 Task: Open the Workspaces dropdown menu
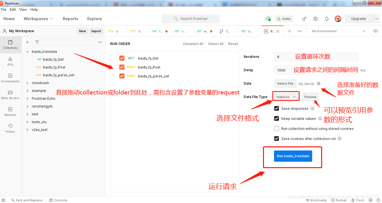click(x=38, y=19)
